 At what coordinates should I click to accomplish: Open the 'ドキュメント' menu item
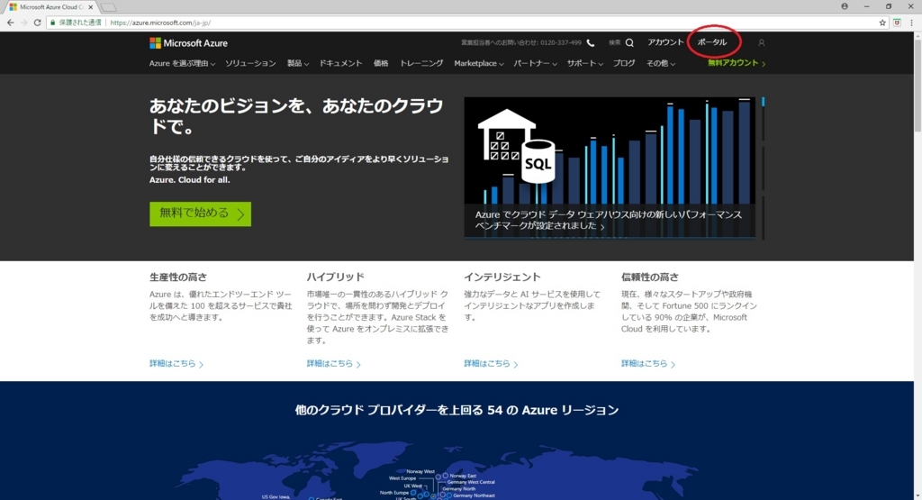340,64
